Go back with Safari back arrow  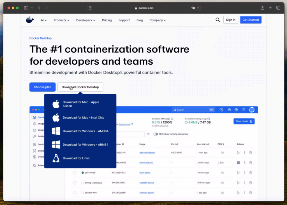pyautogui.click(x=39, y=8)
